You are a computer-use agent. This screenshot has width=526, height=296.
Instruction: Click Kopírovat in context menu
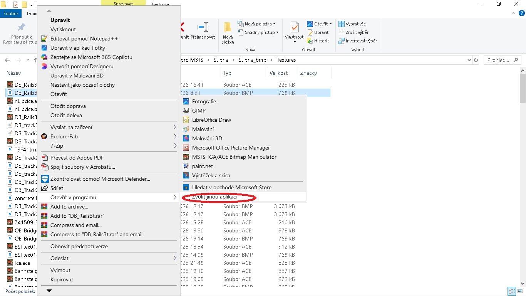click(x=62, y=279)
